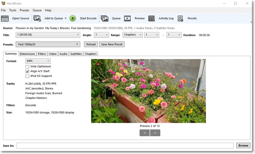Uncheck the Align A/V Start checkbox
The image size is (255, 154).
point(28,71)
